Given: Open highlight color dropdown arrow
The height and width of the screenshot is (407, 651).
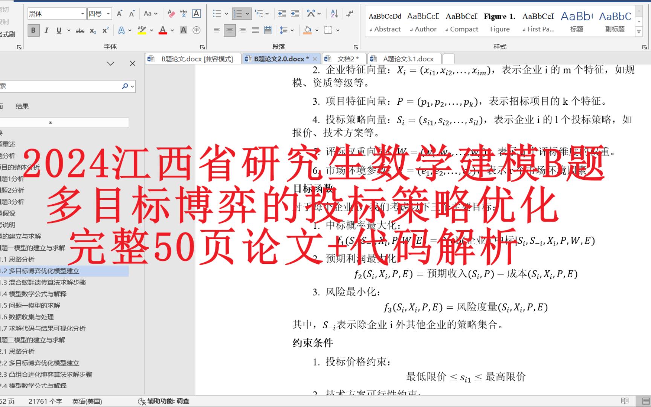Looking at the screenshot, I should [151, 30].
